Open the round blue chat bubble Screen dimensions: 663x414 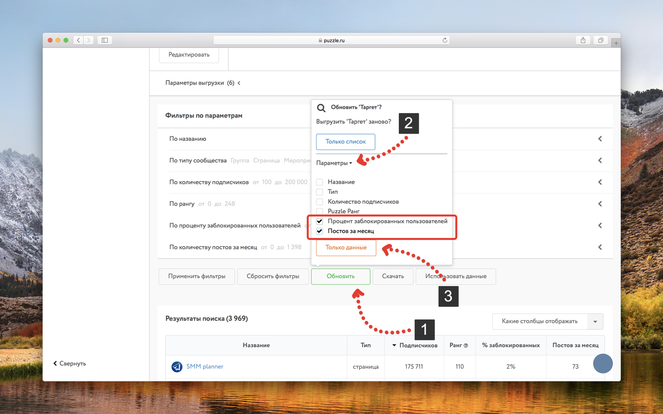(x=604, y=365)
